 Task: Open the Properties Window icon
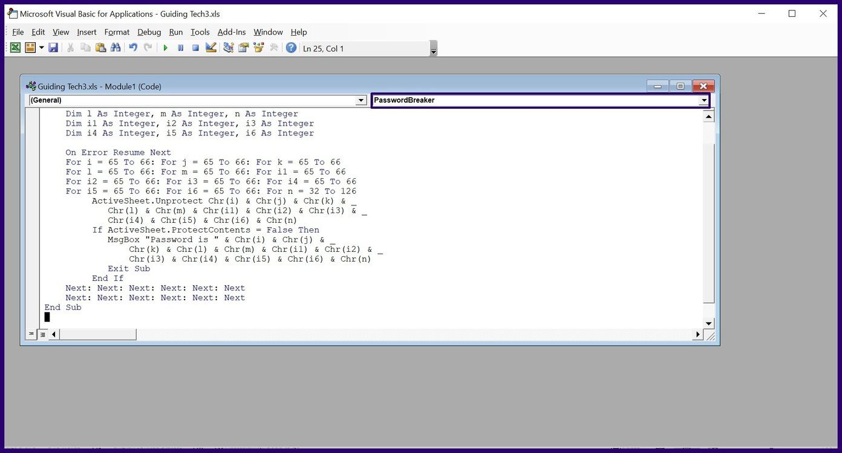(x=243, y=48)
